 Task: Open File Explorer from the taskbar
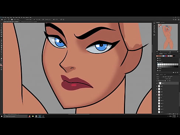pyautogui.click(x=33, y=116)
